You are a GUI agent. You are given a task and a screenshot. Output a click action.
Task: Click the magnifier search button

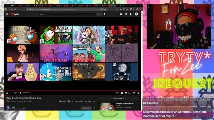99,14
